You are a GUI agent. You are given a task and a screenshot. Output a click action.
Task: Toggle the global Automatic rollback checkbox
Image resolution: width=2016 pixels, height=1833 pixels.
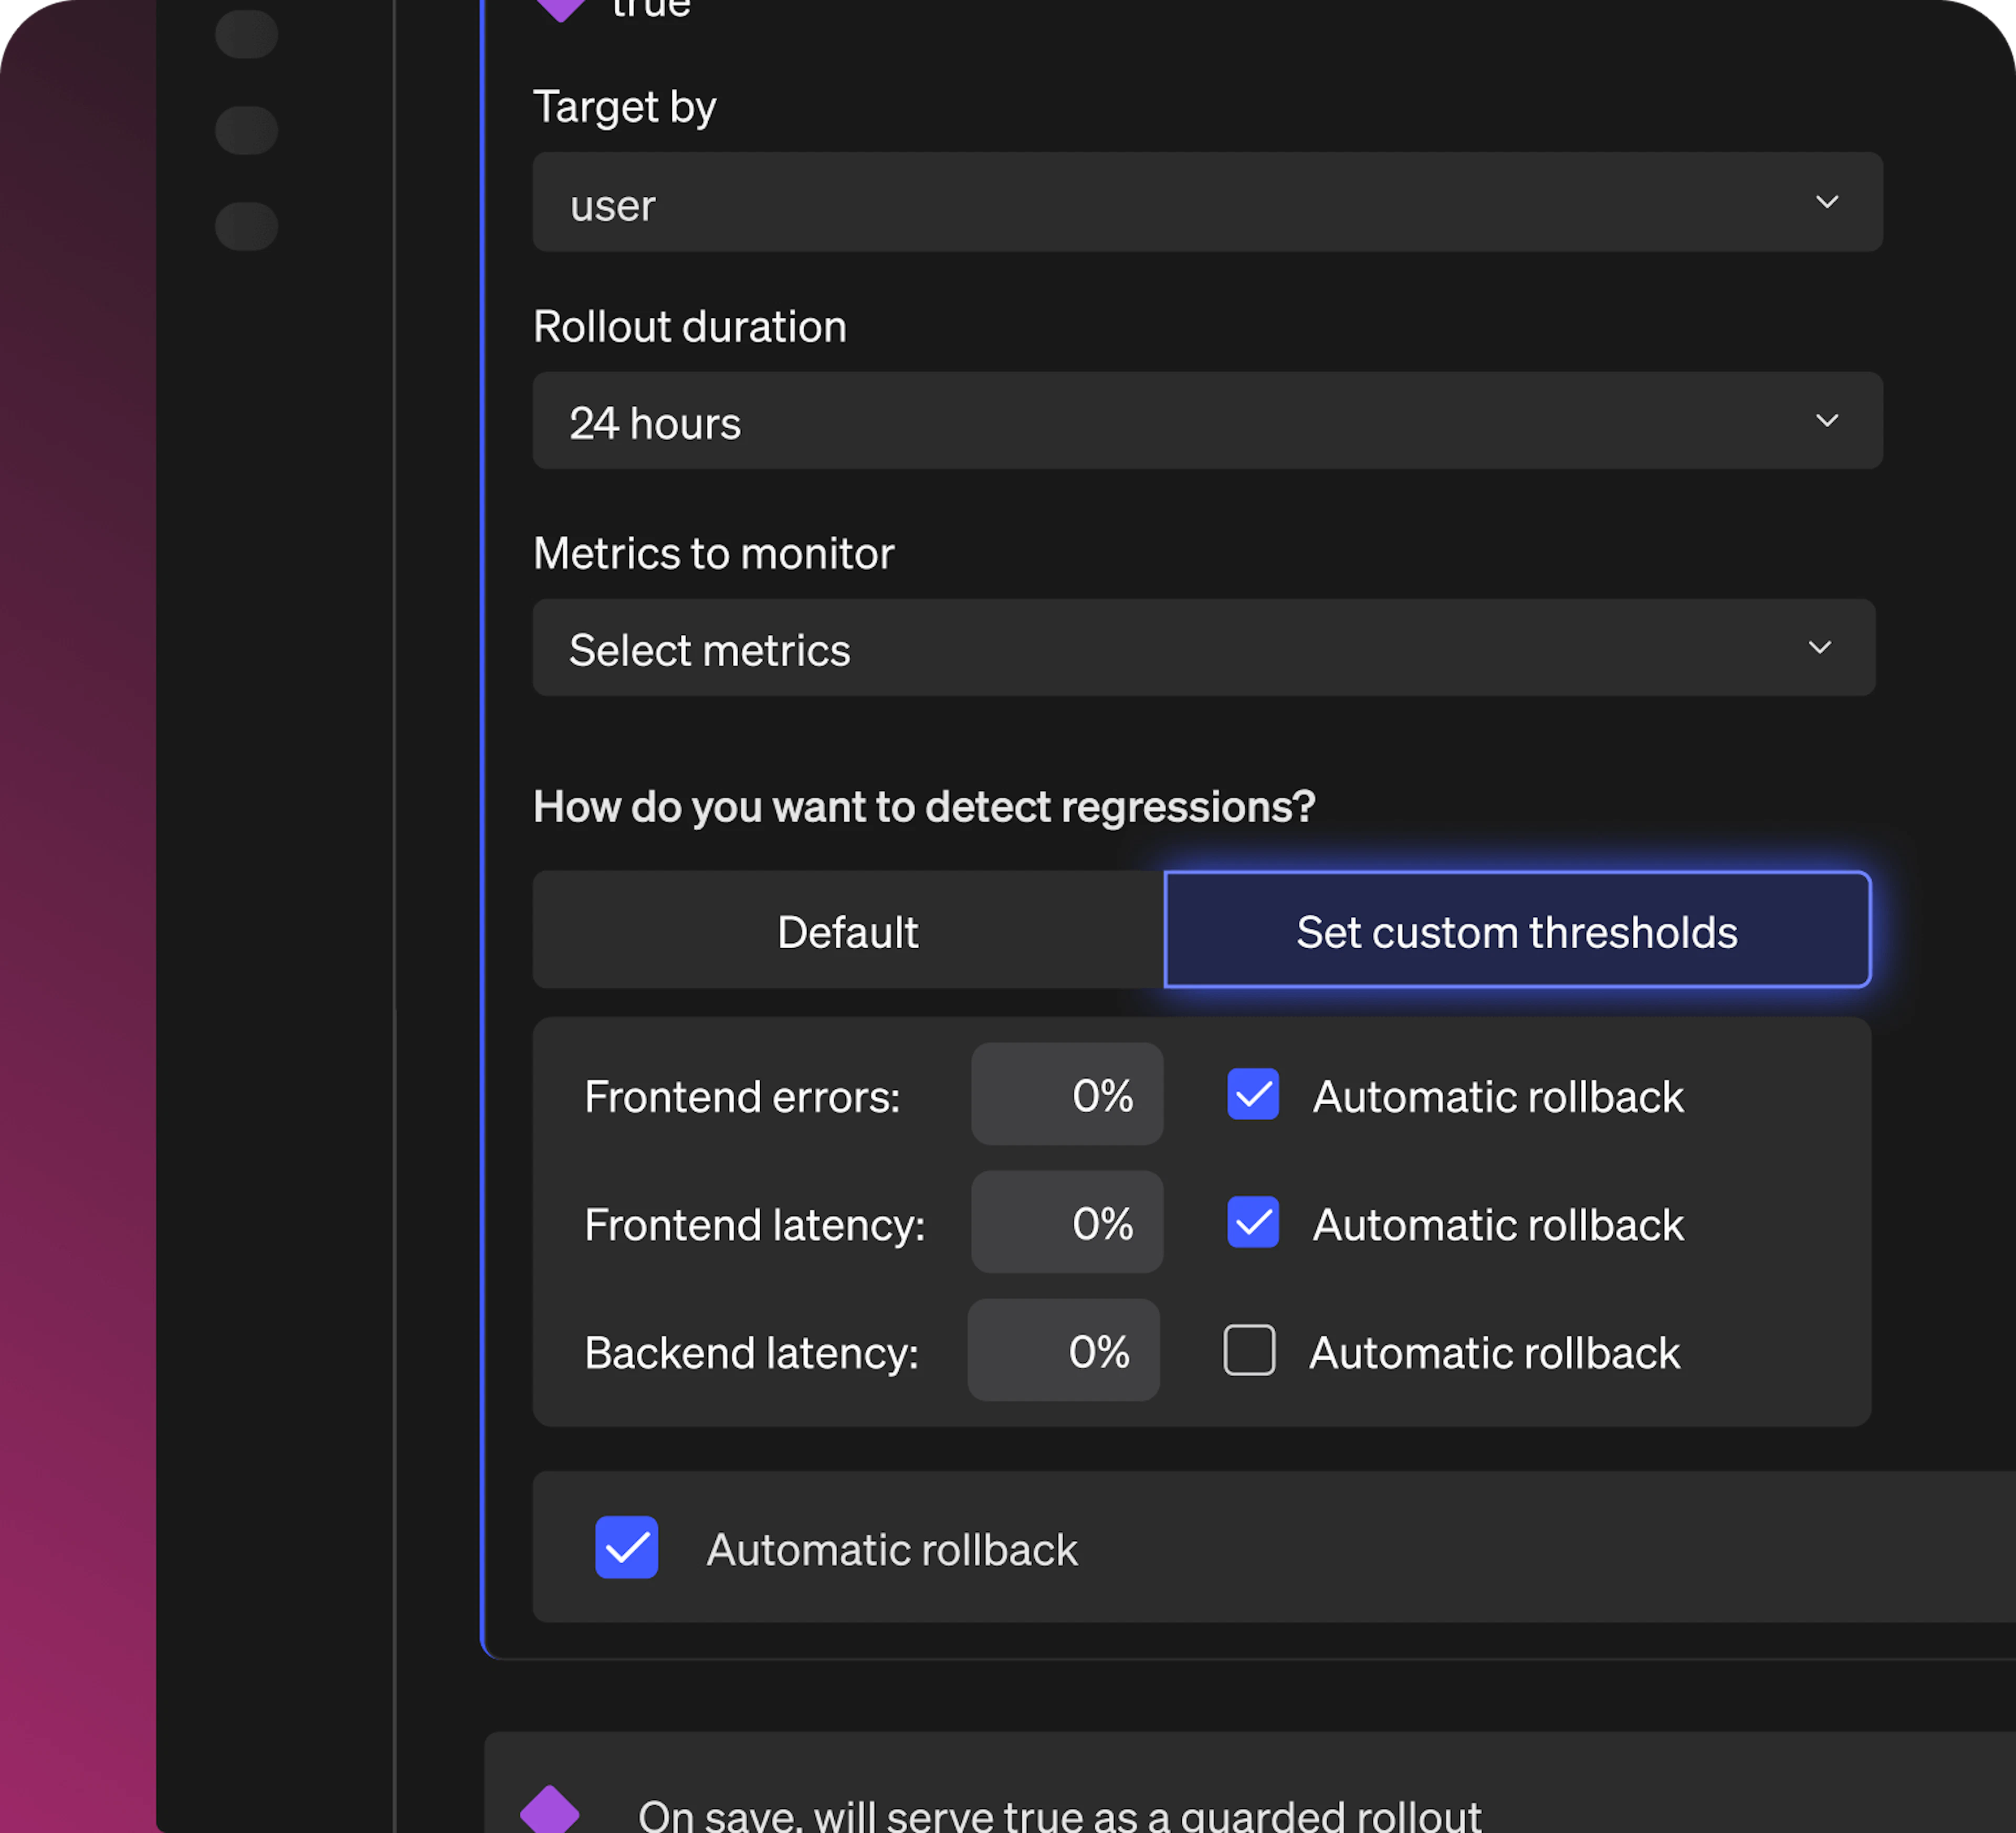626,1547
